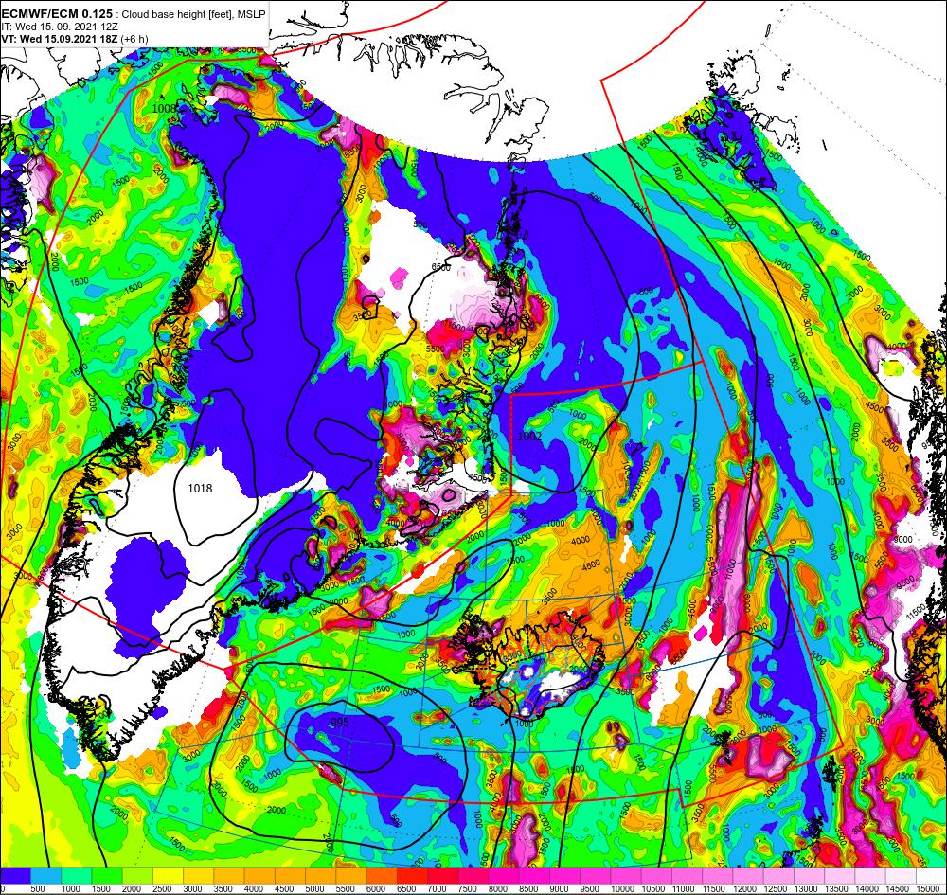The width and height of the screenshot is (947, 895).
Task: Pick the white 15000 legend swatch
Action: 931,874
